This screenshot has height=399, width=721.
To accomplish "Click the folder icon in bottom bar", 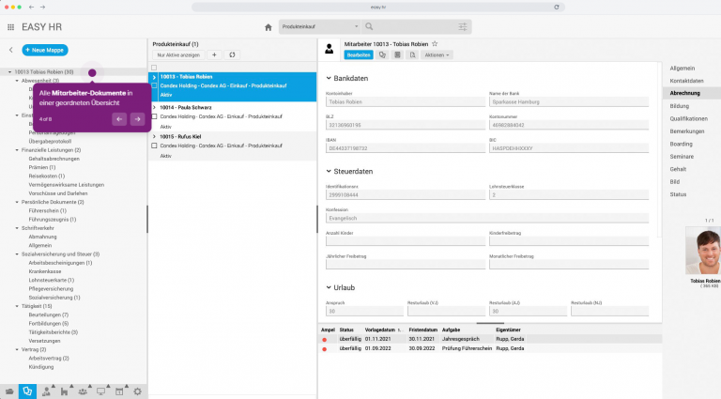I will tap(9, 391).
